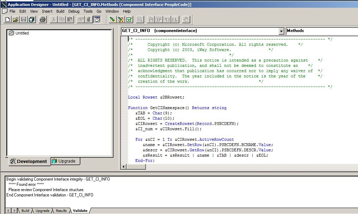Image resolution: width=358 pixels, height=214 pixels.
Task: Click 'Copyright (c) Microsoft Corporation' comment line
Action: (x=218, y=44)
